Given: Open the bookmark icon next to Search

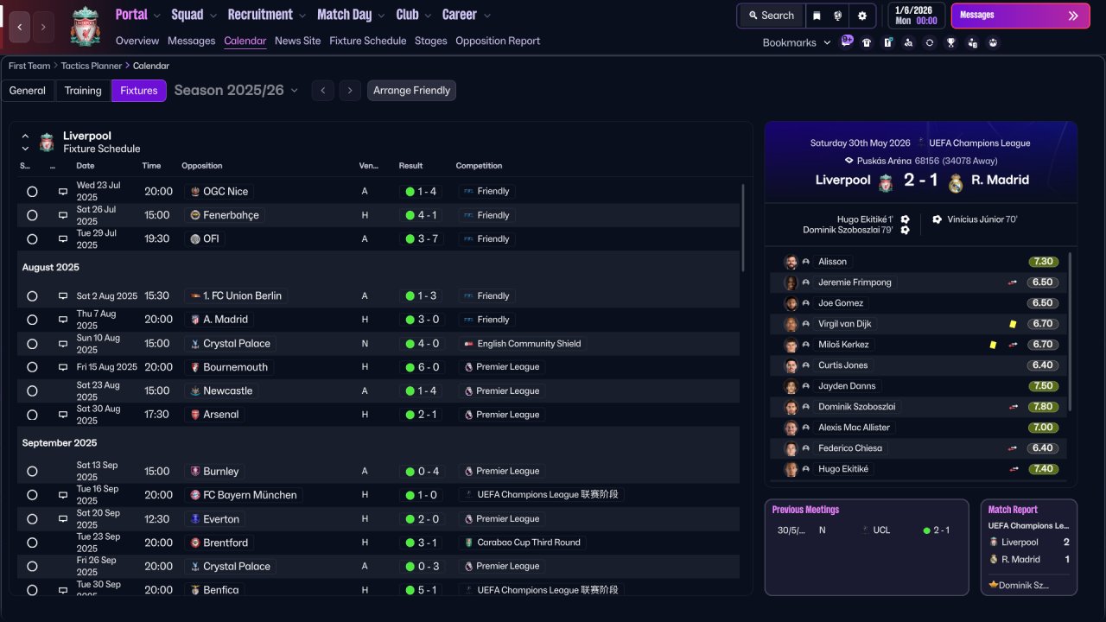Looking at the screenshot, I should tap(817, 16).
